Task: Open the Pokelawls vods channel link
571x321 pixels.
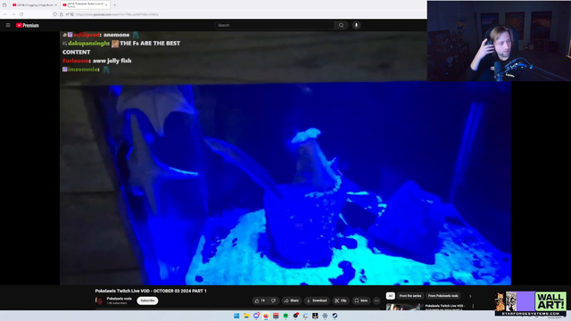Action: coord(119,299)
